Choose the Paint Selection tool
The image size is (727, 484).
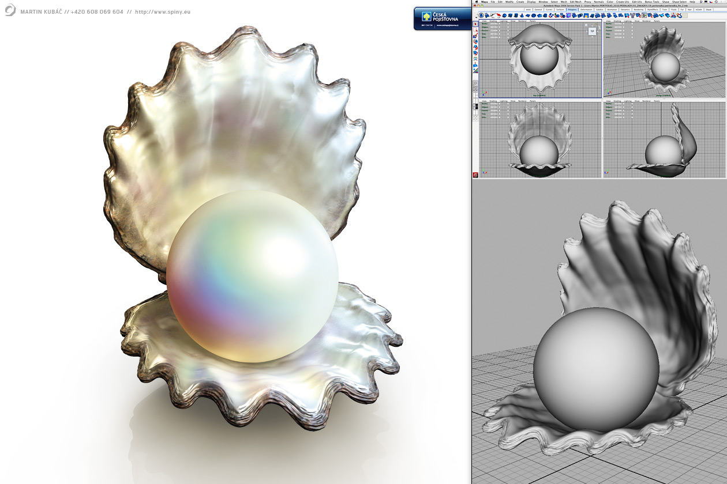[x=475, y=36]
